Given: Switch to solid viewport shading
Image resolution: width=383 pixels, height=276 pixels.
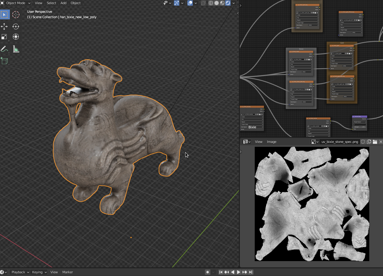Looking at the screenshot, I should (x=217, y=3).
